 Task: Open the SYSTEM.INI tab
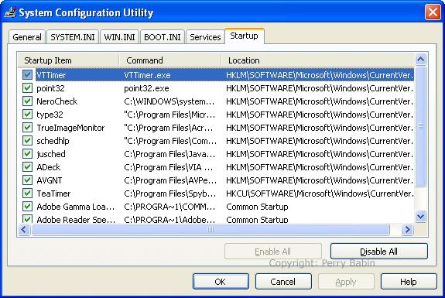pyautogui.click(x=73, y=37)
